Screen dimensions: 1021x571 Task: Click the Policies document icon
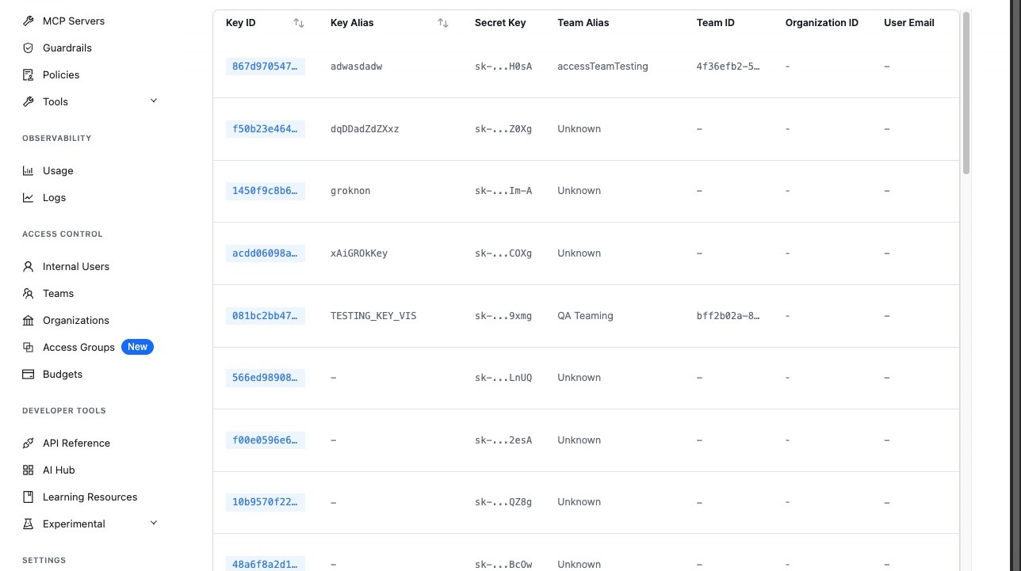pos(29,74)
